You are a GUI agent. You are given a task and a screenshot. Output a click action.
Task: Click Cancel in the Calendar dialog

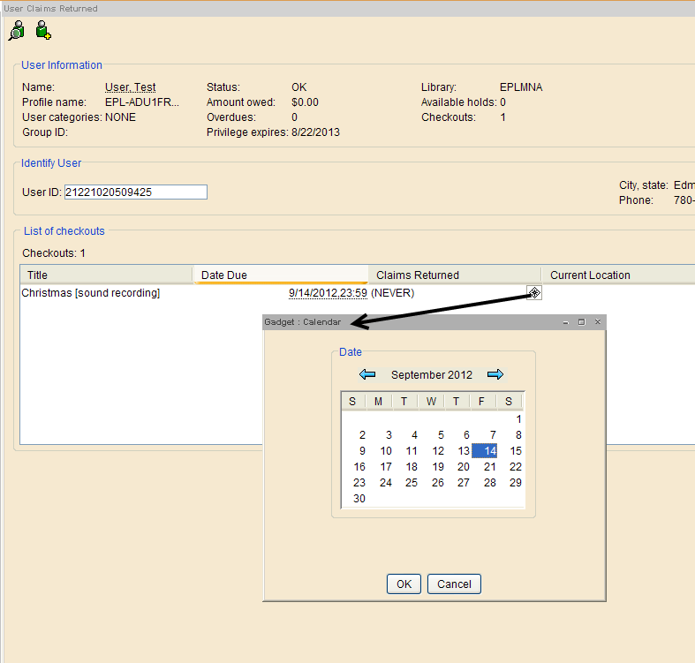click(454, 584)
